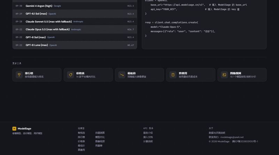Click the downward trend icon on 最低价 card
The height and width of the screenshot is (155, 279).
(122, 75)
